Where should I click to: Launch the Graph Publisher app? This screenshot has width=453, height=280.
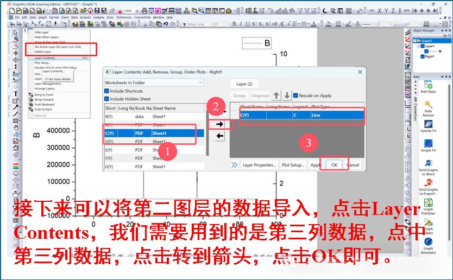pos(428,207)
